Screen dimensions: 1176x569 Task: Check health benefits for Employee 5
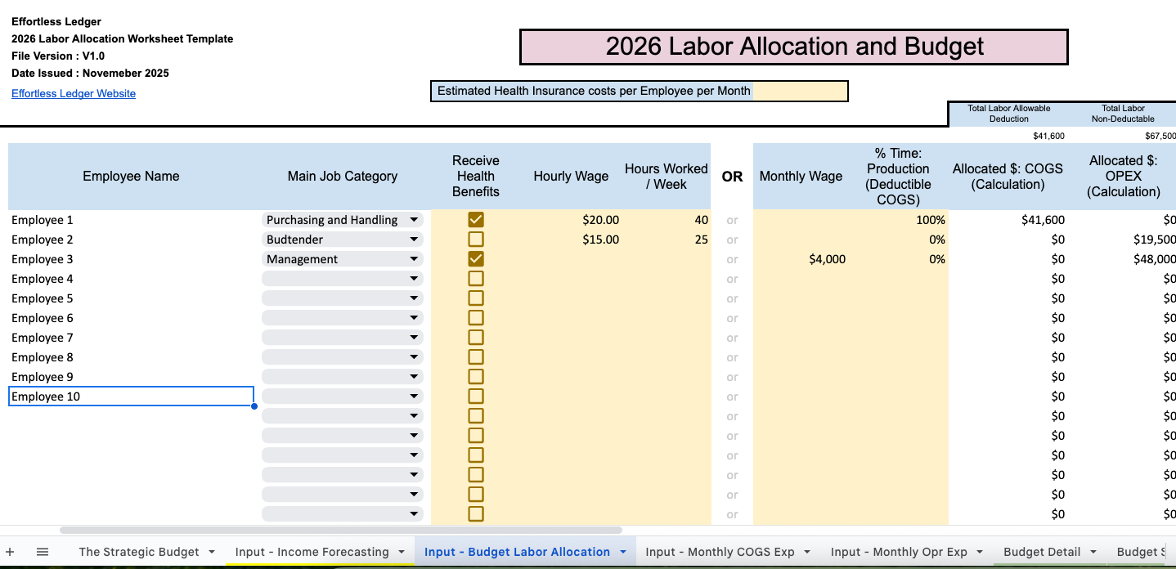click(x=476, y=298)
